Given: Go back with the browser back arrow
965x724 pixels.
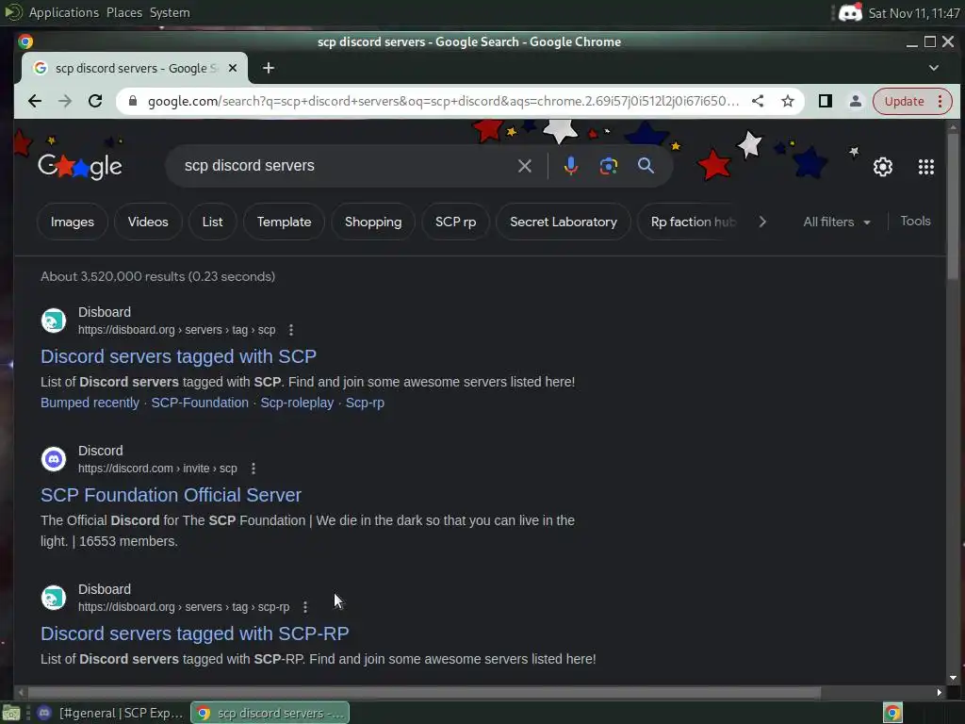Looking at the screenshot, I should (35, 101).
